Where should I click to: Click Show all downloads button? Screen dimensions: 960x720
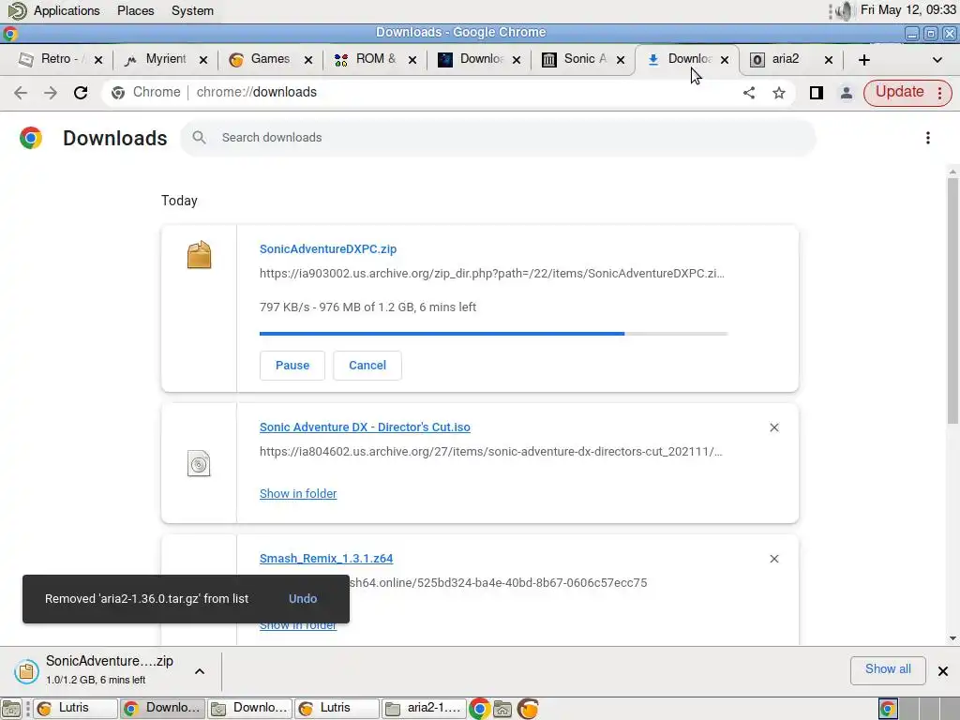[888, 669]
